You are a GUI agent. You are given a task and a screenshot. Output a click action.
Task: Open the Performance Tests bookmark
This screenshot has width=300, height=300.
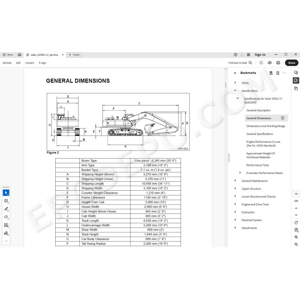[258, 165]
